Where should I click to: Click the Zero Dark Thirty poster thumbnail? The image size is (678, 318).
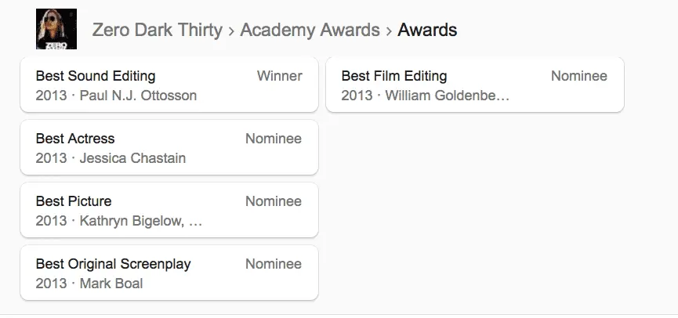(x=56, y=29)
